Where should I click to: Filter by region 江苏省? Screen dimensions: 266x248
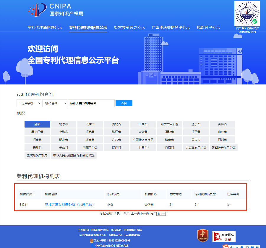click(x=90, y=132)
